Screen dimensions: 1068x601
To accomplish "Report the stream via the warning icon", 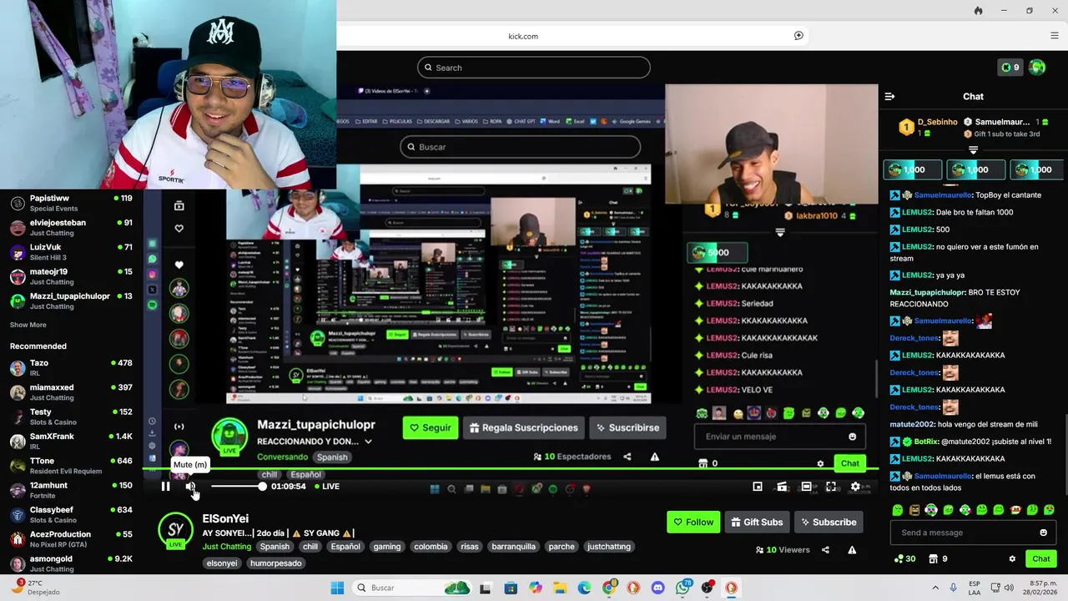I will (x=852, y=550).
